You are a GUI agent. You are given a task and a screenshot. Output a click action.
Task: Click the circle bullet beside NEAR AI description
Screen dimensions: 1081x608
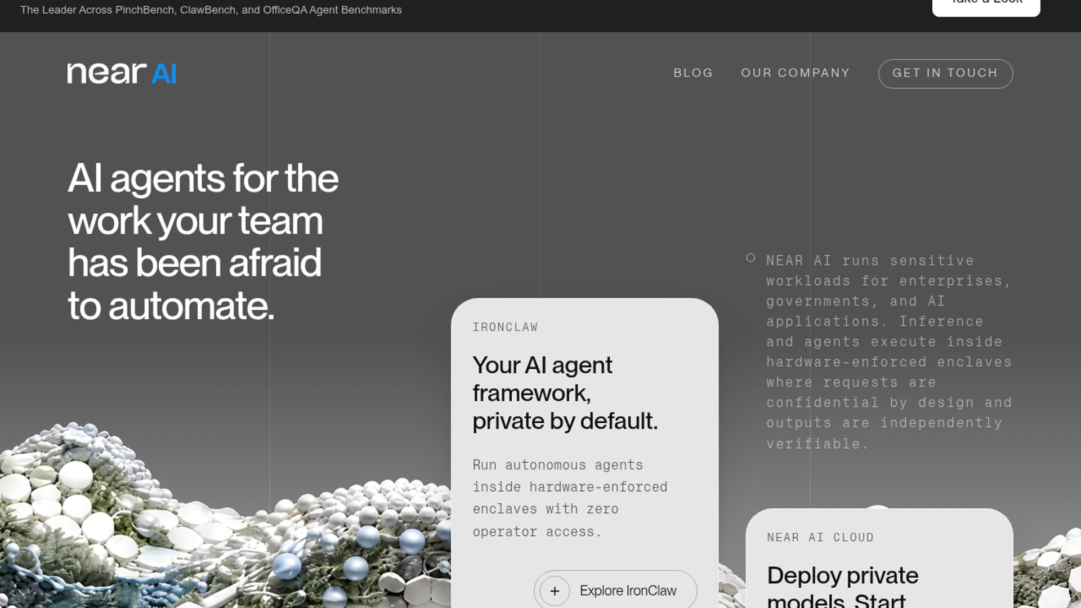pos(751,258)
